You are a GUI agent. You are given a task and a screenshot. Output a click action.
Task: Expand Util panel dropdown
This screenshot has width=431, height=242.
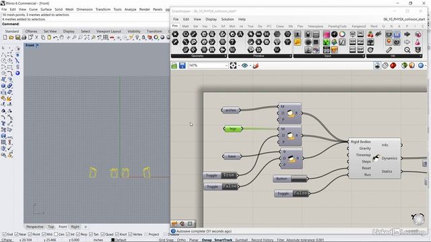pyautogui.click(x=420, y=56)
